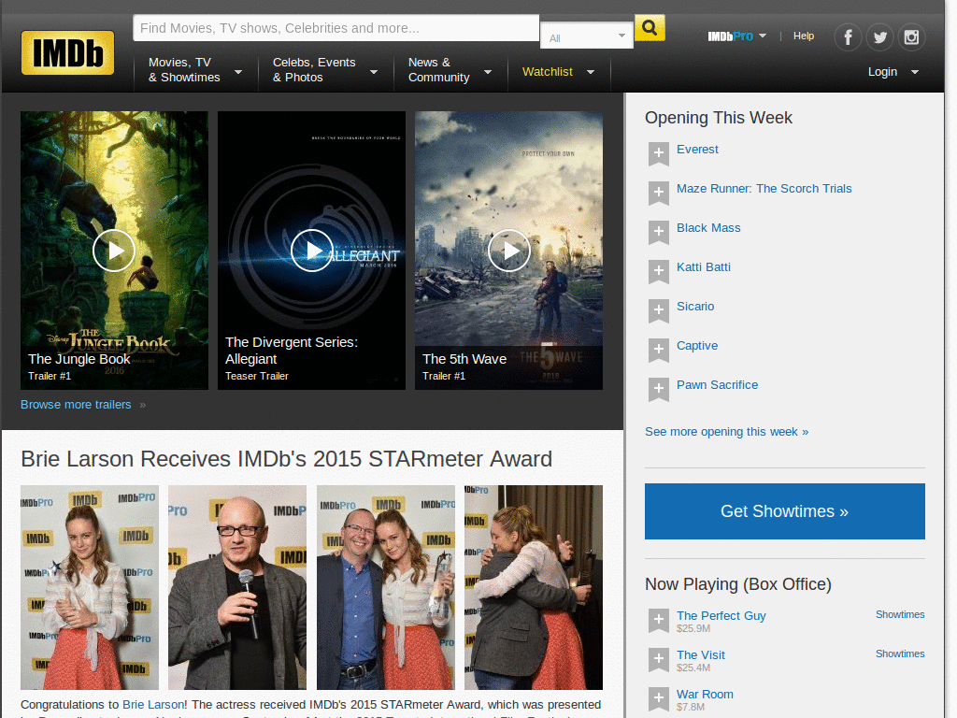Add Maze Runner: The Scorch Trials to watchlist
The height and width of the screenshot is (718, 957).
[659, 193]
